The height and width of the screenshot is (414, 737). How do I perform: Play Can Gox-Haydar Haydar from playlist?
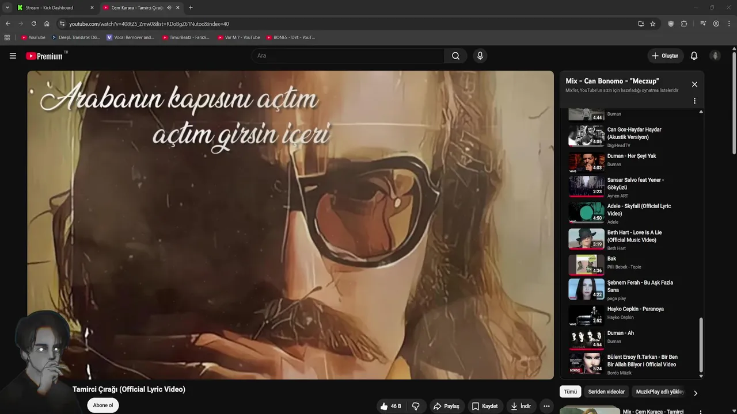point(630,137)
